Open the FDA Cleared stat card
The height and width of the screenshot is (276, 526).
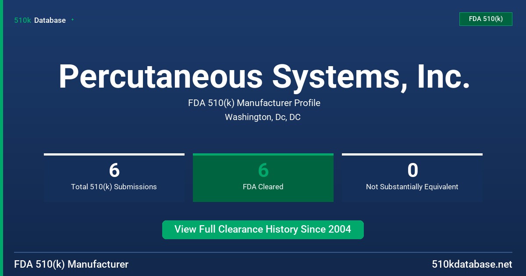pos(263,177)
